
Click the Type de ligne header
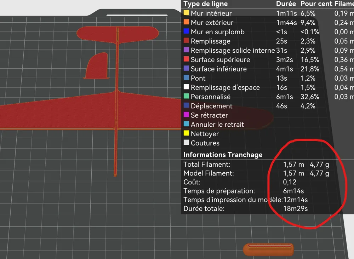coord(205,4)
